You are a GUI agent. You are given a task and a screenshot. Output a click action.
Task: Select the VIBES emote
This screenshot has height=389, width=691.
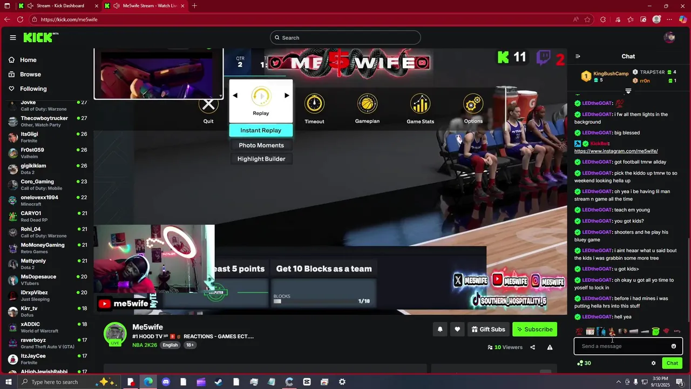pyautogui.click(x=590, y=331)
